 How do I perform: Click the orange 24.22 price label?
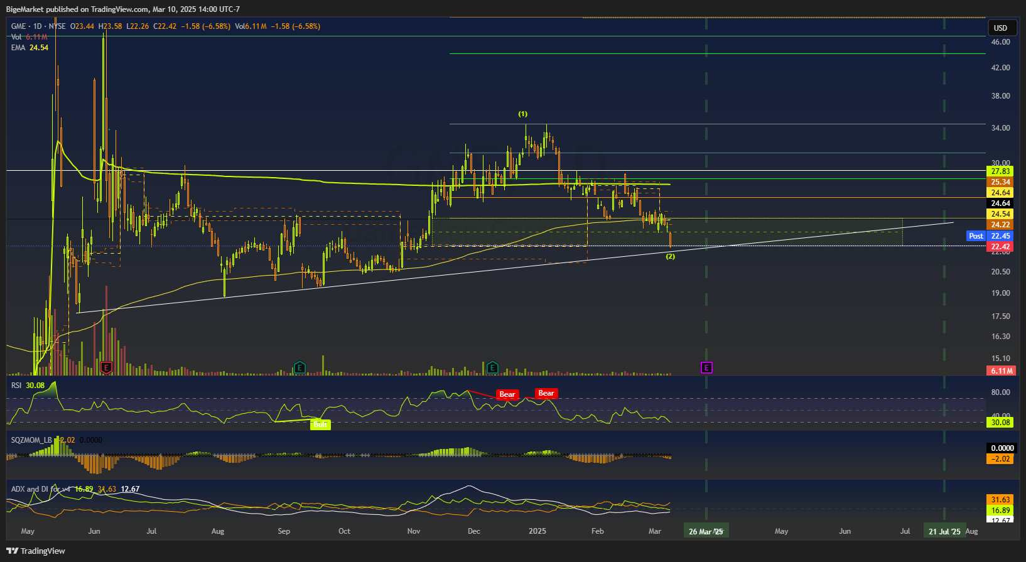pos(1000,225)
